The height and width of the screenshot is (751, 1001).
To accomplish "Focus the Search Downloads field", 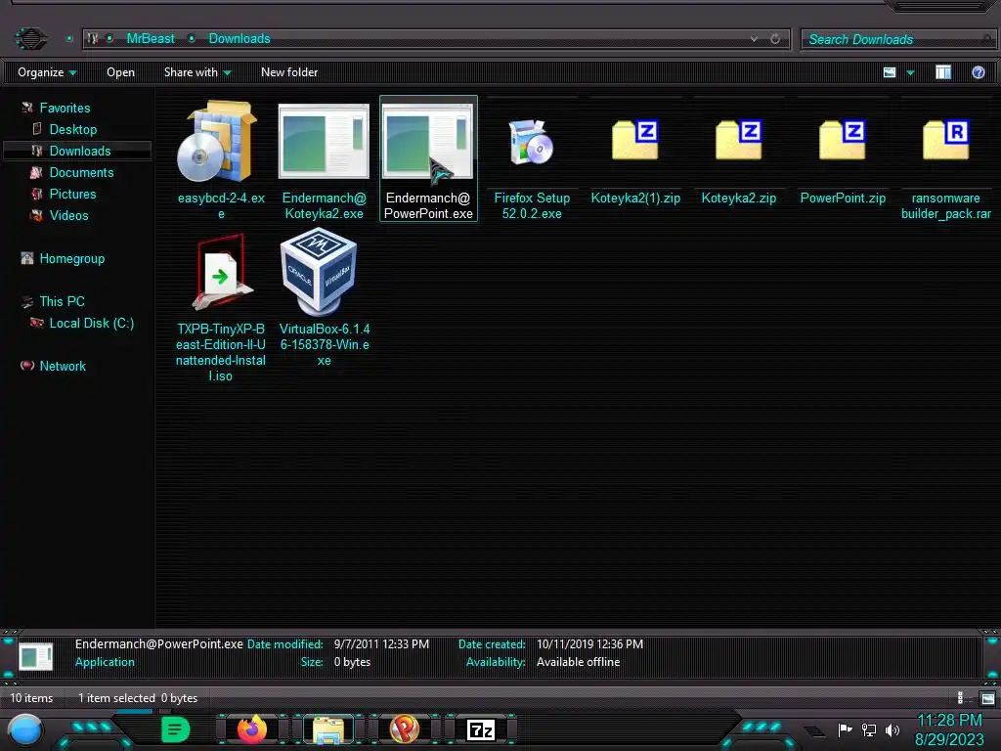I will pos(897,39).
